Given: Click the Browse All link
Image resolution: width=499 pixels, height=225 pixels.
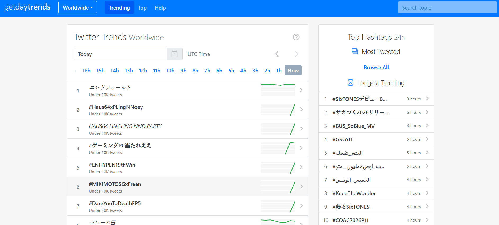Looking at the screenshot, I should point(376,67).
